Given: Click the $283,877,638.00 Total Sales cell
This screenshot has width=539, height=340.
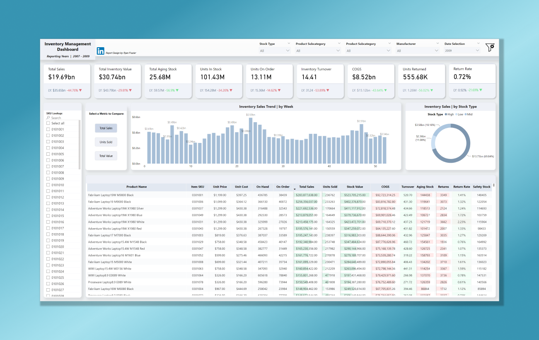Looking at the screenshot, I should coord(307,195).
